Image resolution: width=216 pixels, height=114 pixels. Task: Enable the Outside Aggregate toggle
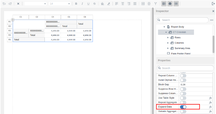(x=183, y=111)
